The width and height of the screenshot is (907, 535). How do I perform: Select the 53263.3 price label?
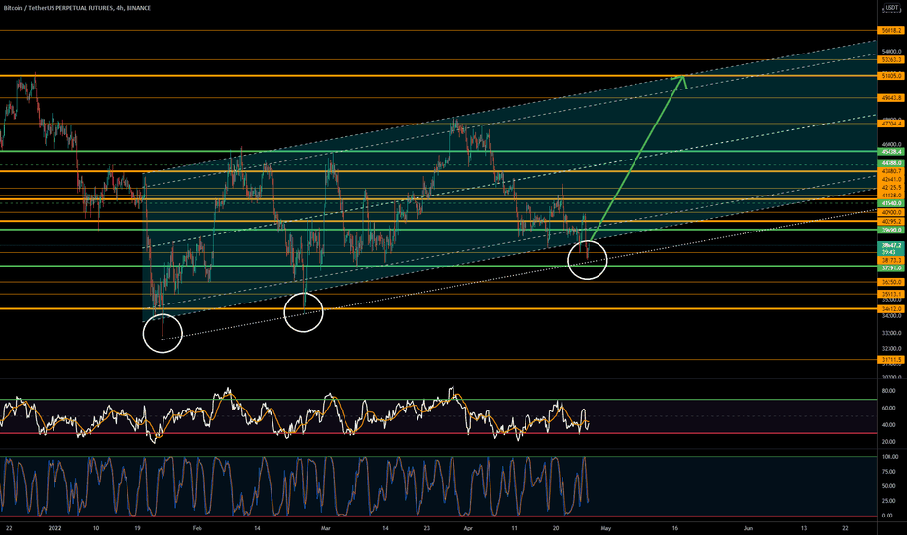pyautogui.click(x=891, y=60)
